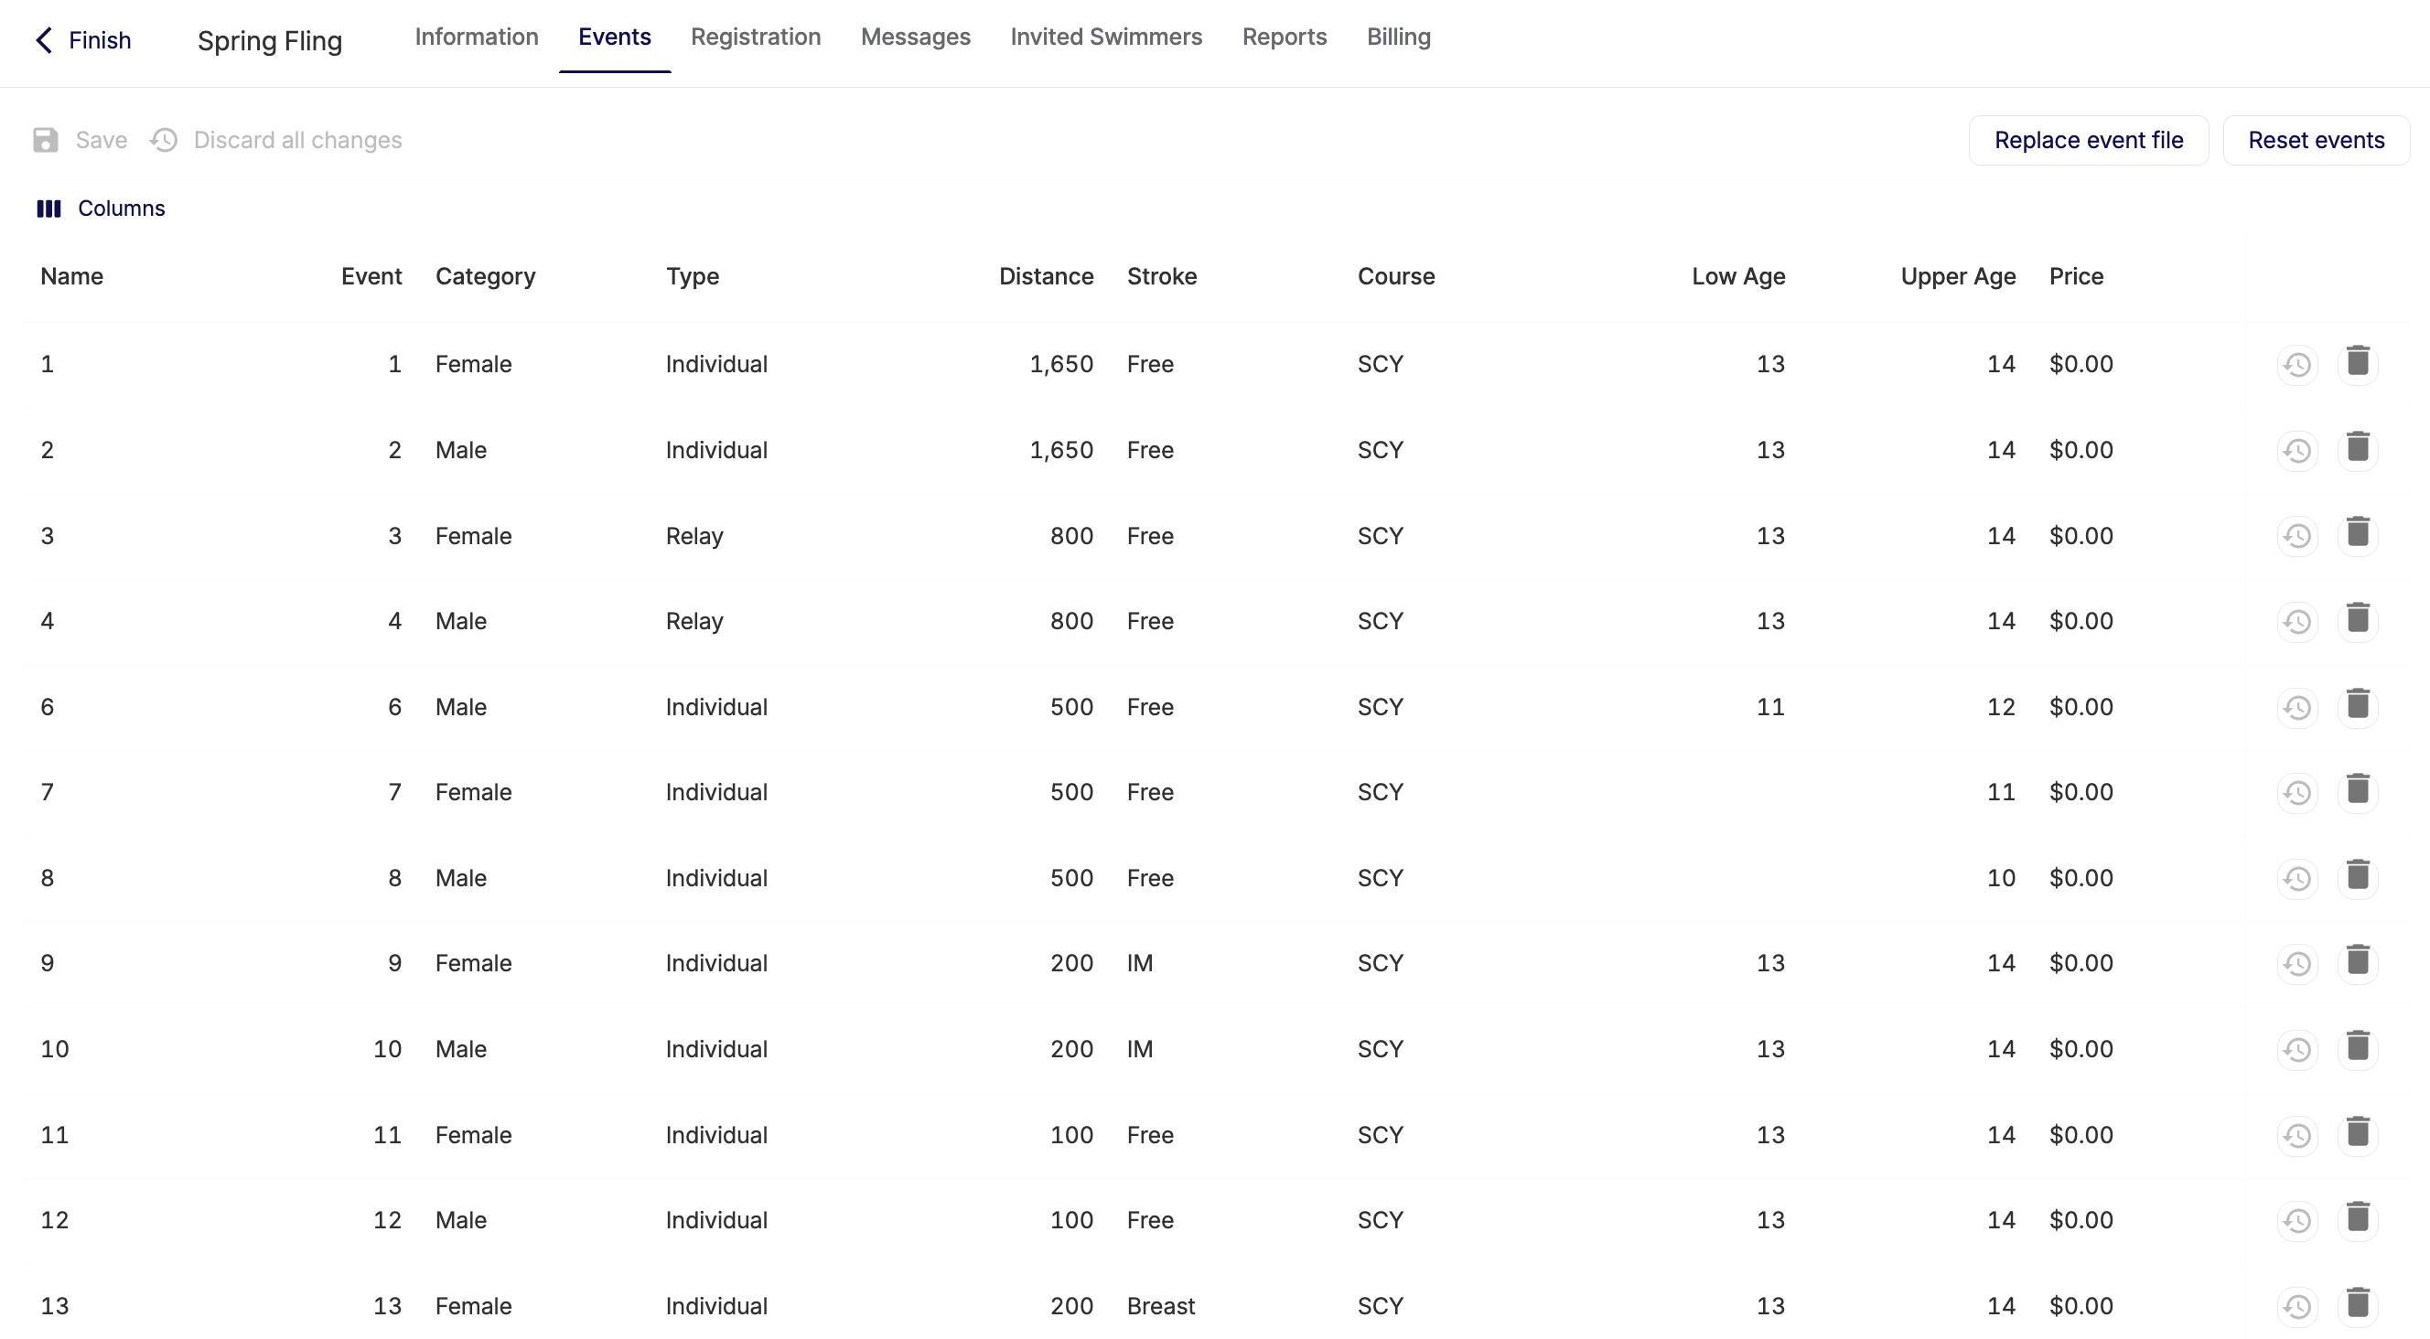
Task: Click the Female category cell in event 11
Action: coord(473,1134)
